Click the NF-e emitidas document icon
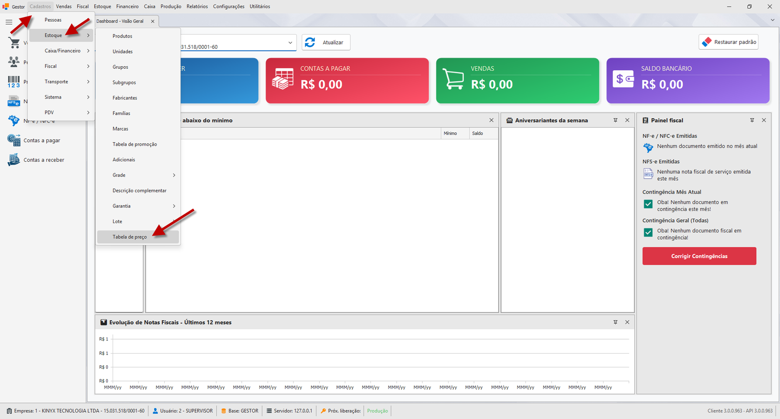This screenshot has height=419, width=780. point(648,147)
